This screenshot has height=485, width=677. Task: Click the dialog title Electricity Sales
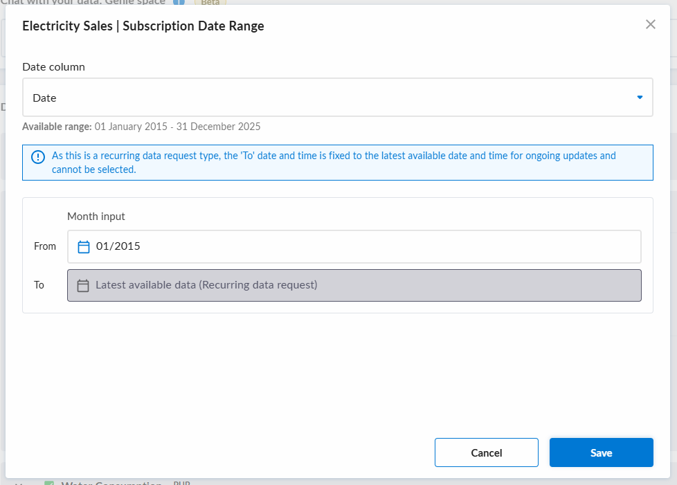click(143, 26)
